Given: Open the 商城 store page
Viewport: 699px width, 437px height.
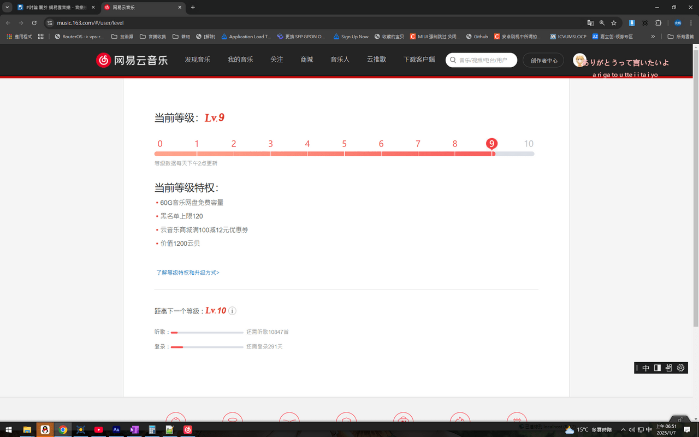Looking at the screenshot, I should (x=307, y=60).
